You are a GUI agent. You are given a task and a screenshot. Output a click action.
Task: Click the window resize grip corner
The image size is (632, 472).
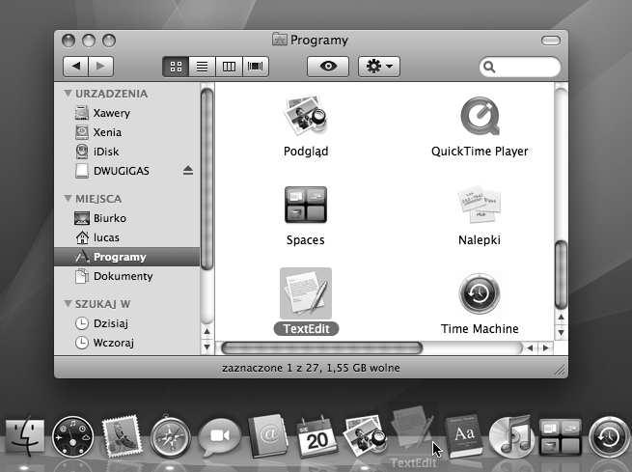click(561, 371)
